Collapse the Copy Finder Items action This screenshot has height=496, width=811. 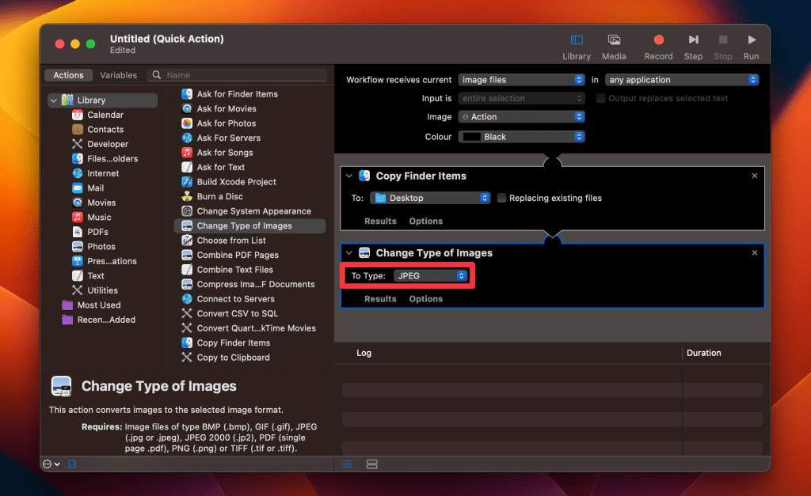(x=349, y=176)
